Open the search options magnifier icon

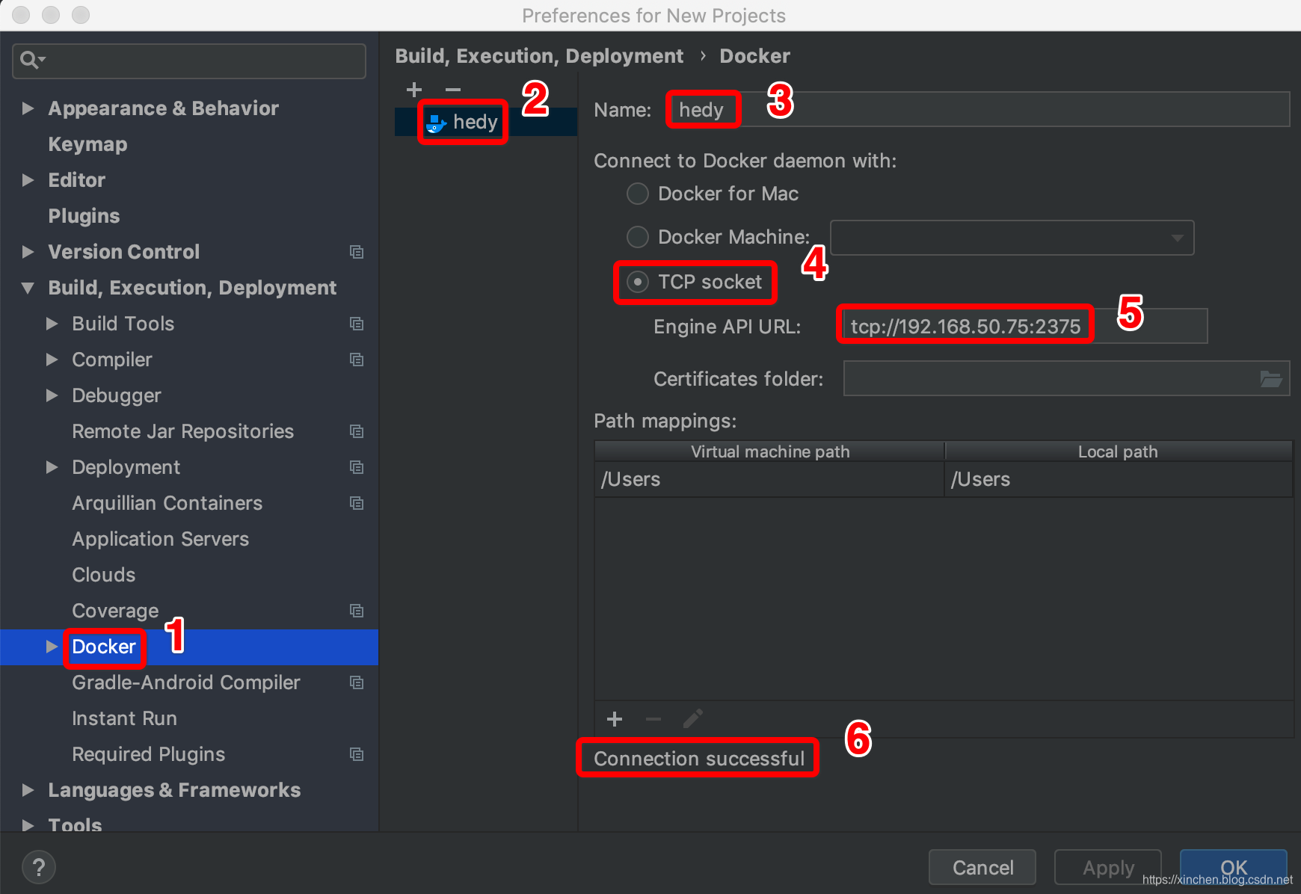tap(32, 60)
